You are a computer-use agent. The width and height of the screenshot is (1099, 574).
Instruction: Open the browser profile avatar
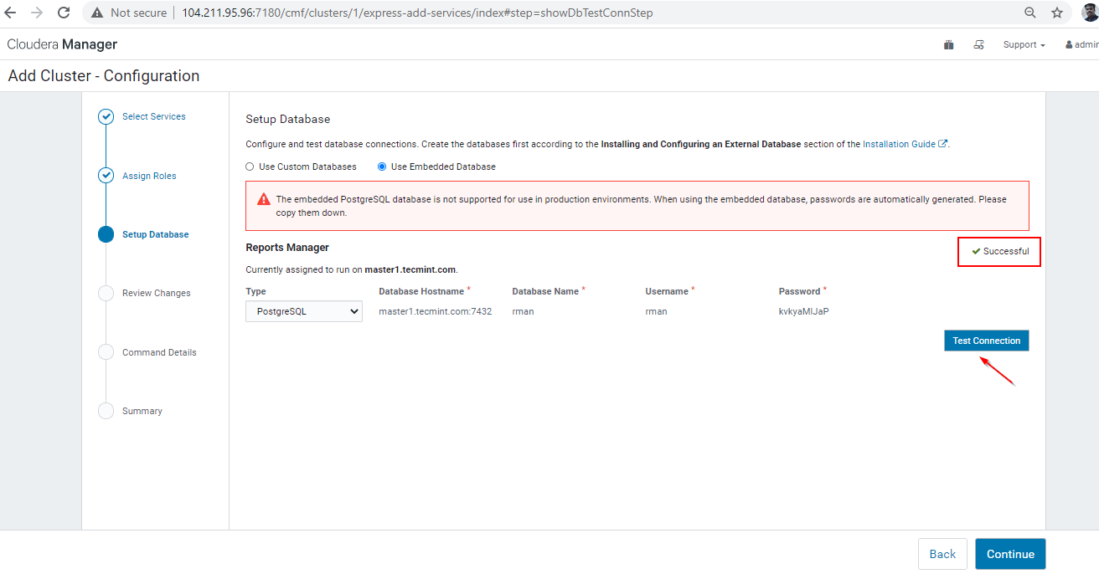pyautogui.click(x=1089, y=13)
